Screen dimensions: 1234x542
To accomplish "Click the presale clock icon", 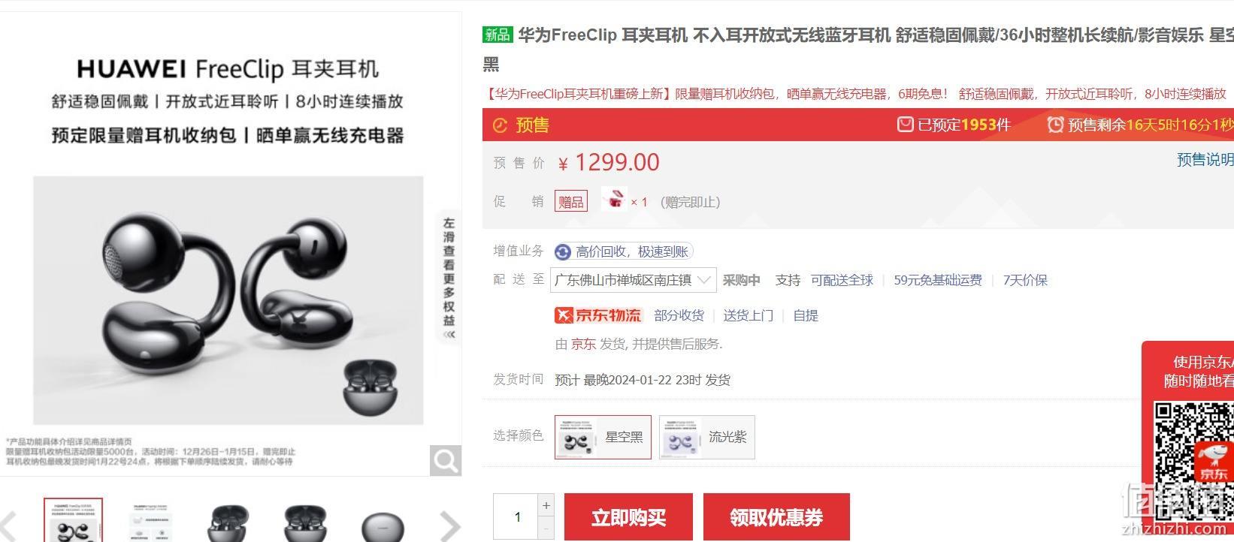I will tap(500, 125).
